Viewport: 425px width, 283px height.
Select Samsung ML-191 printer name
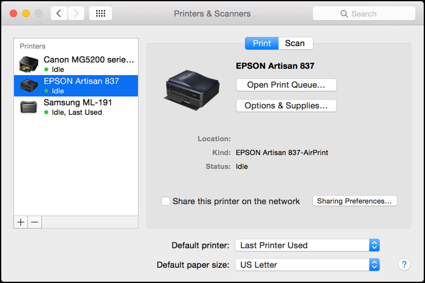point(78,102)
